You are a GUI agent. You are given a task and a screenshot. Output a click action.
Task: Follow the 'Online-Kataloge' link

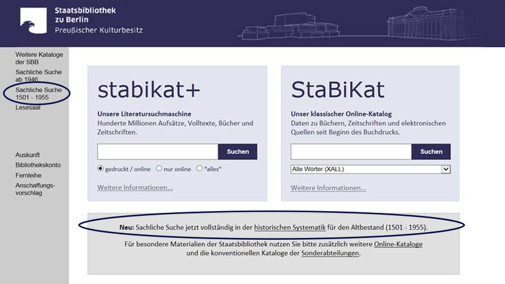pos(398,245)
